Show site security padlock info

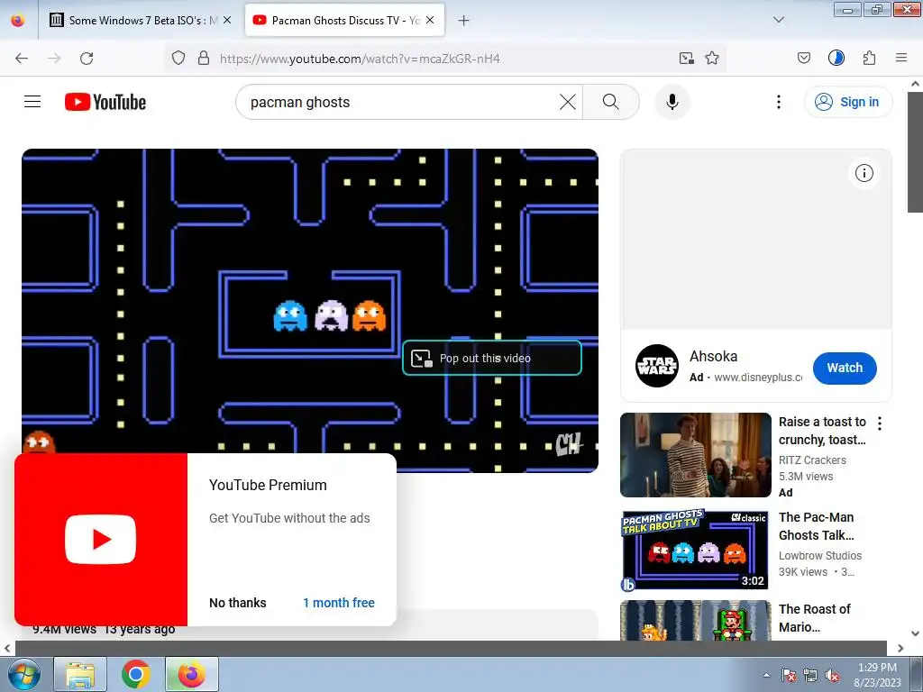click(204, 59)
